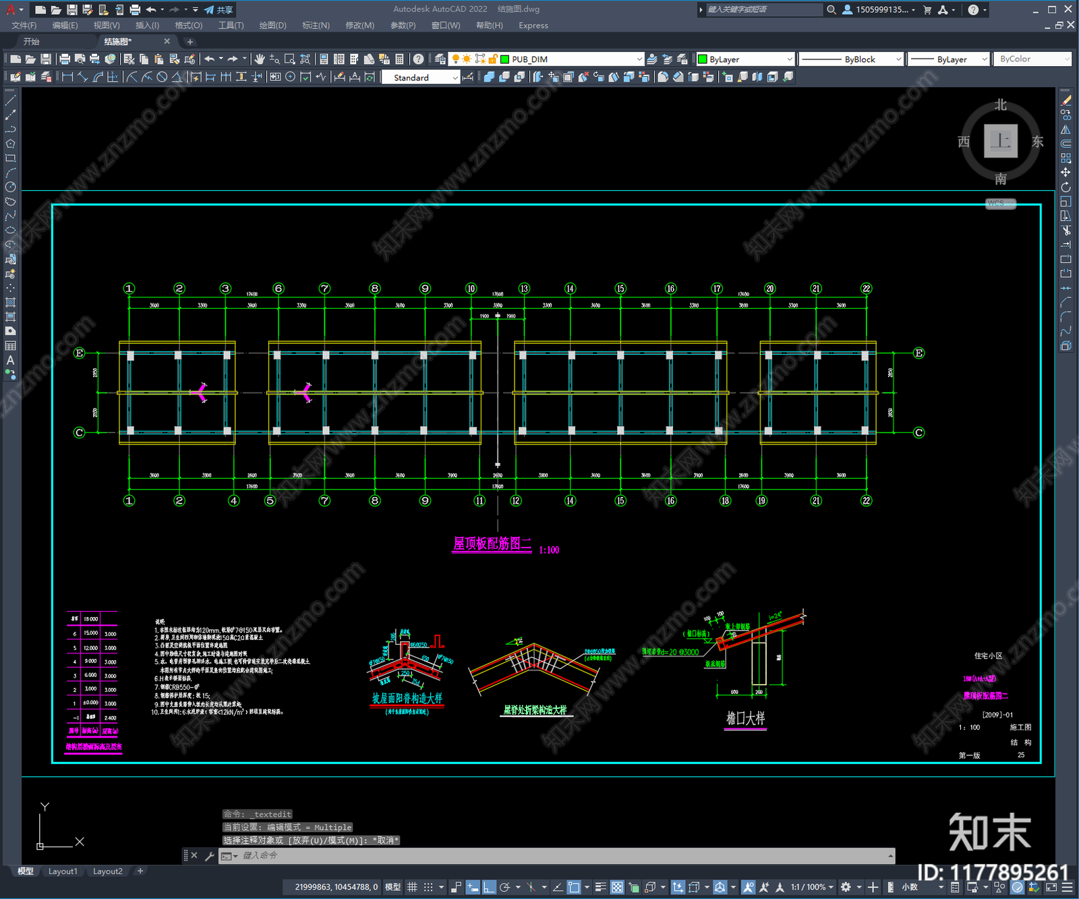Open the ByBlock linetype dropdown
Image resolution: width=1079 pixels, height=899 pixels.
(x=851, y=59)
